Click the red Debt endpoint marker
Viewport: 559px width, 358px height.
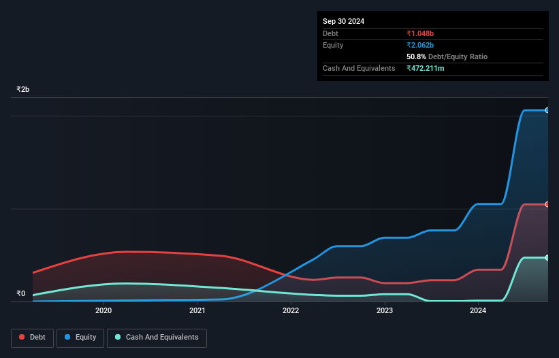(x=547, y=204)
